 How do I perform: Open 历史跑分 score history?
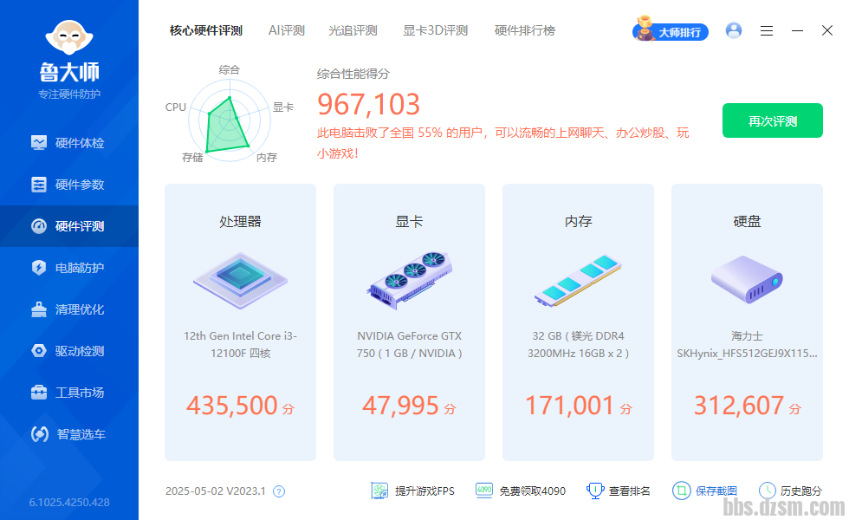790,491
